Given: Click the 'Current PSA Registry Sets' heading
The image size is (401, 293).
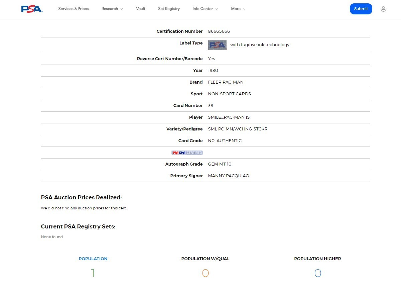Looking at the screenshot, I should click(78, 227).
